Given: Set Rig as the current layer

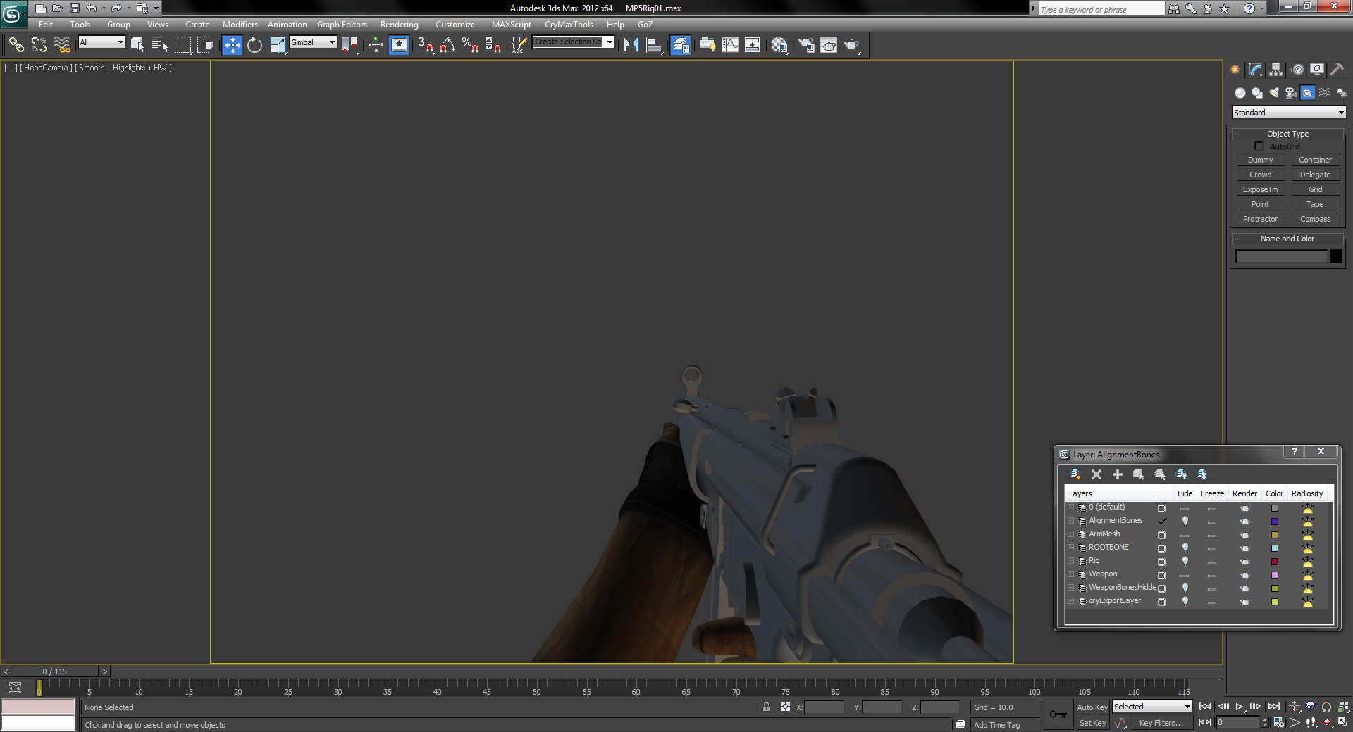Looking at the screenshot, I should [x=1161, y=562].
